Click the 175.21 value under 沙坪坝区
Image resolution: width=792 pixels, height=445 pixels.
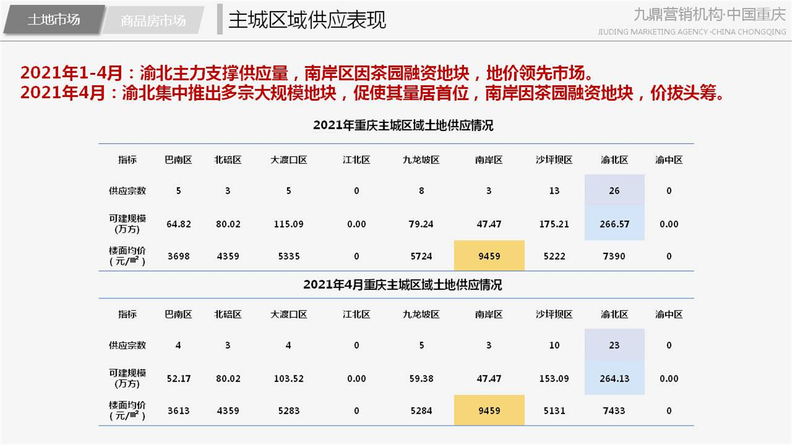554,224
